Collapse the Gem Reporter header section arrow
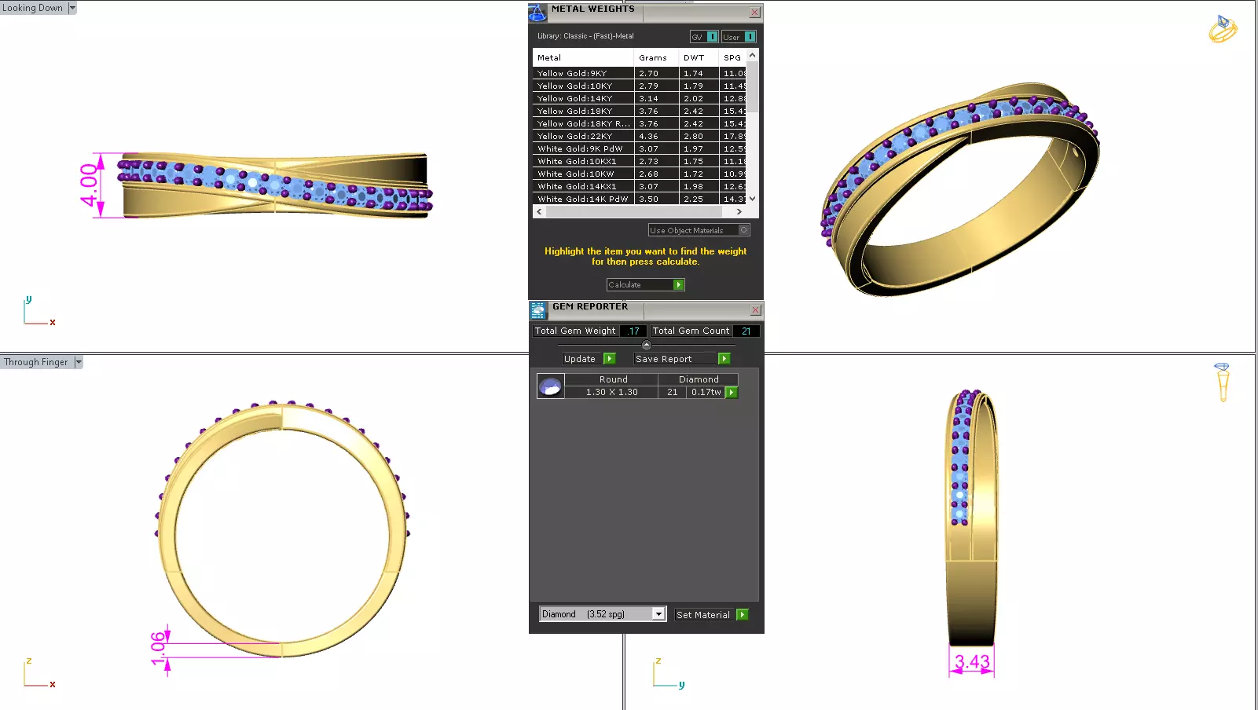This screenshot has height=710, width=1258. point(647,345)
